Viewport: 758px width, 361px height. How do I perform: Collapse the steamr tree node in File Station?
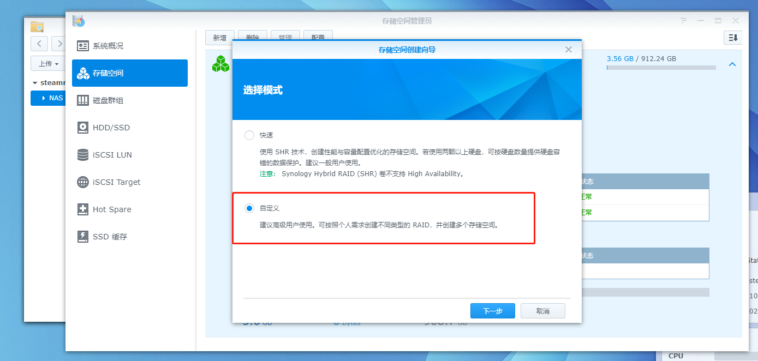(x=35, y=83)
